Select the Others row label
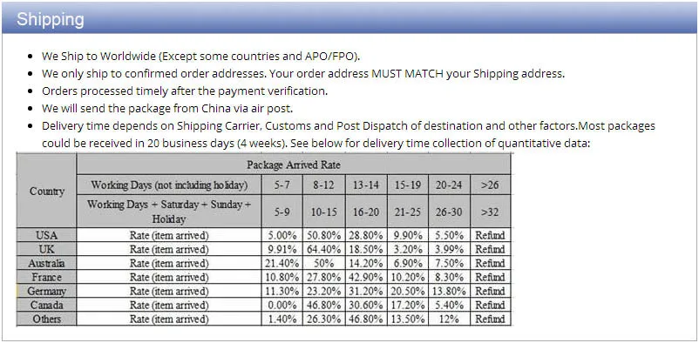The width and height of the screenshot is (699, 343). [x=46, y=319]
